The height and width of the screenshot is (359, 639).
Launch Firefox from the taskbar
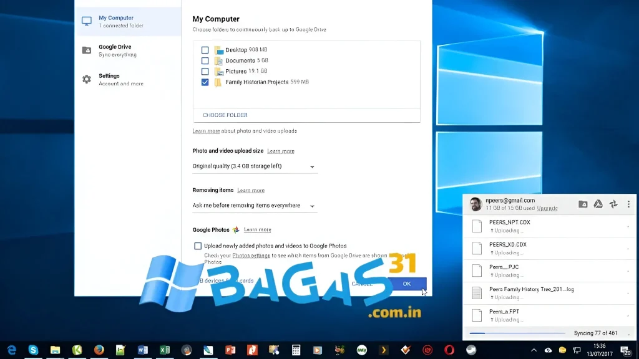(99, 350)
